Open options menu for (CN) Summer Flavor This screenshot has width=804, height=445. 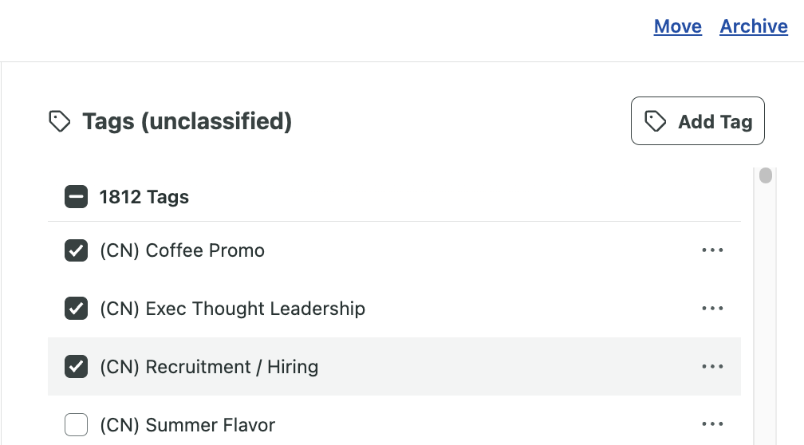pyautogui.click(x=713, y=424)
